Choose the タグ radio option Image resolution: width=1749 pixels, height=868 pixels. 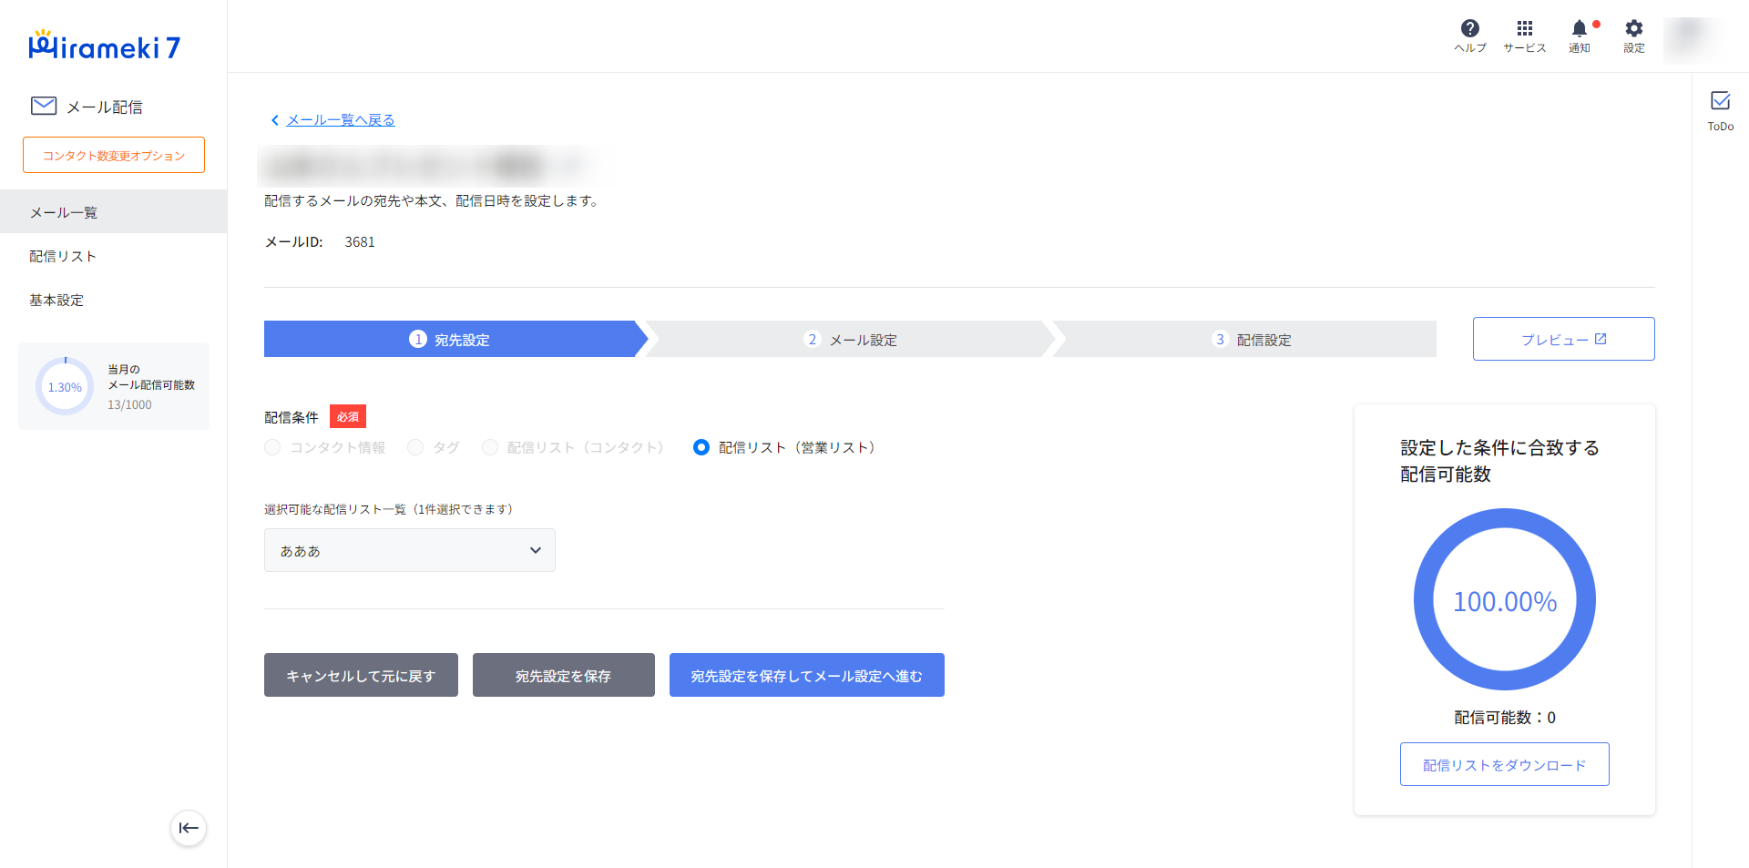(x=415, y=447)
